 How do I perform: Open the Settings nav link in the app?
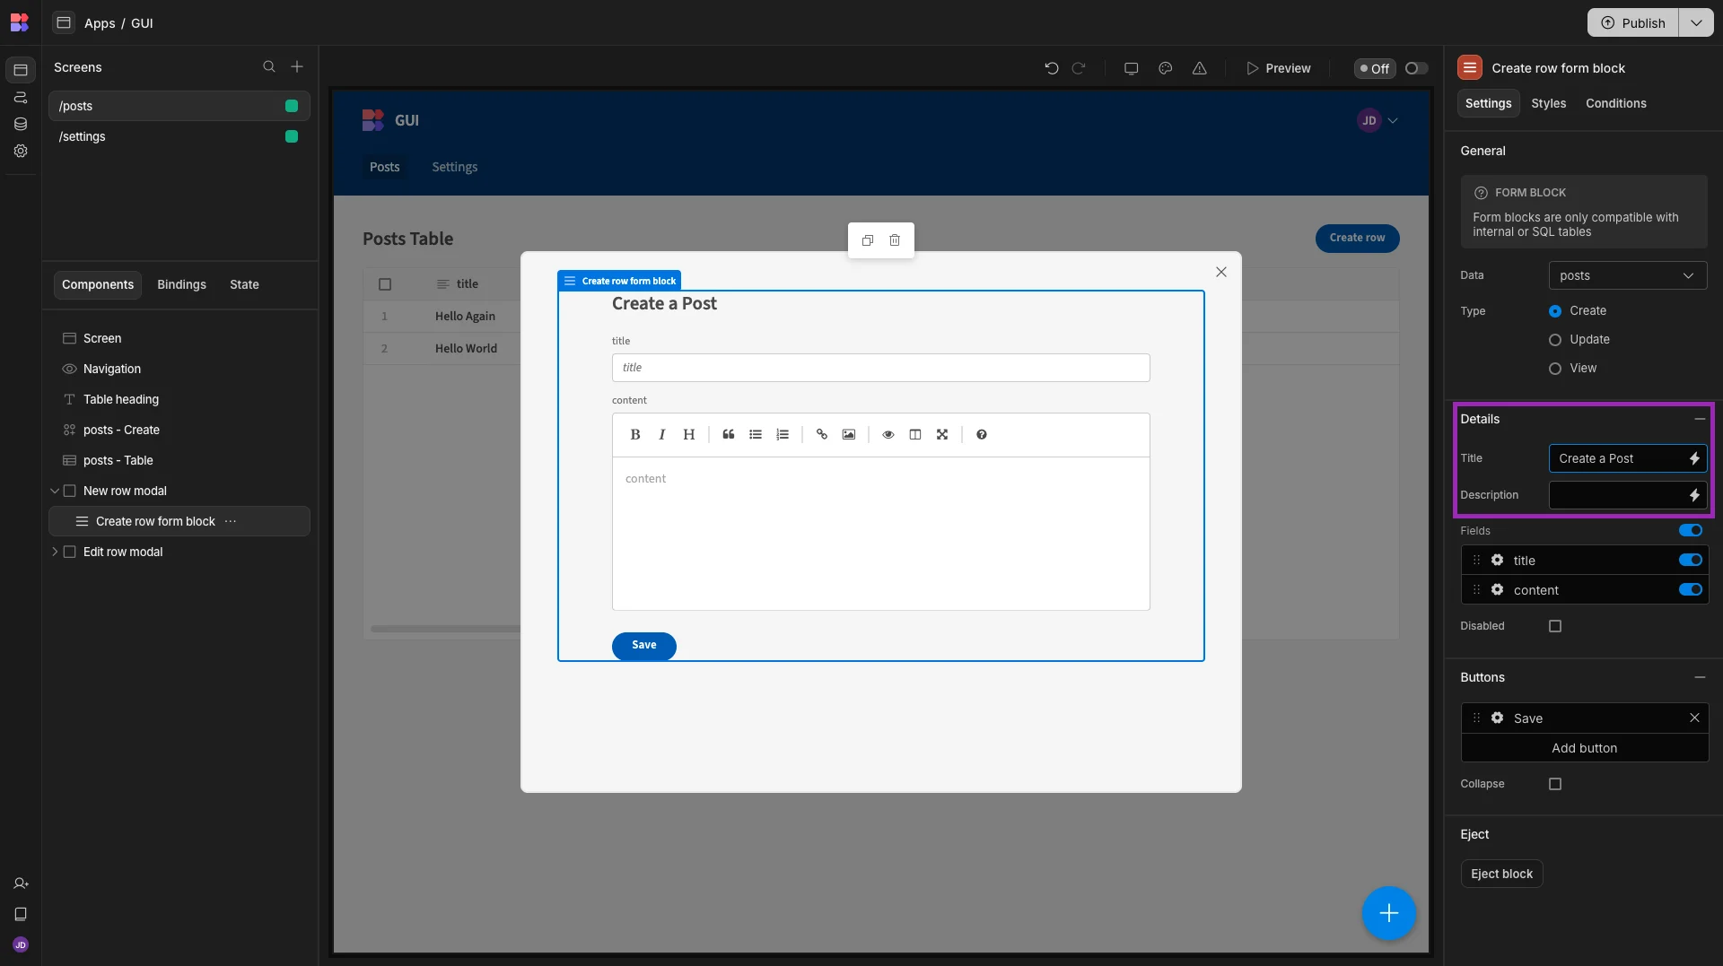454,167
